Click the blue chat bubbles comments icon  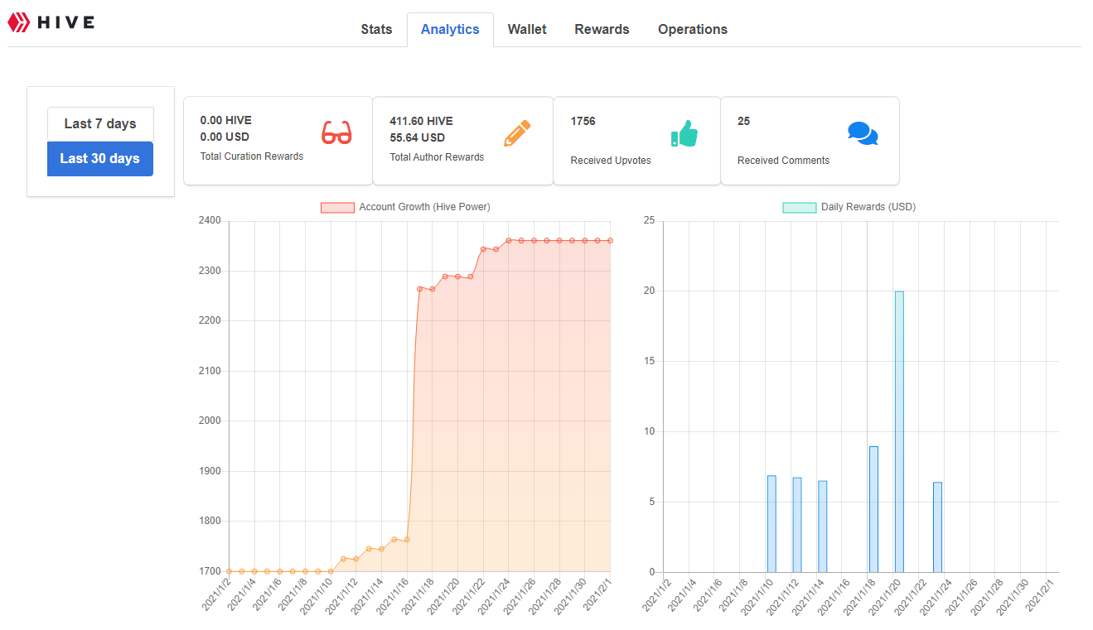click(x=863, y=133)
